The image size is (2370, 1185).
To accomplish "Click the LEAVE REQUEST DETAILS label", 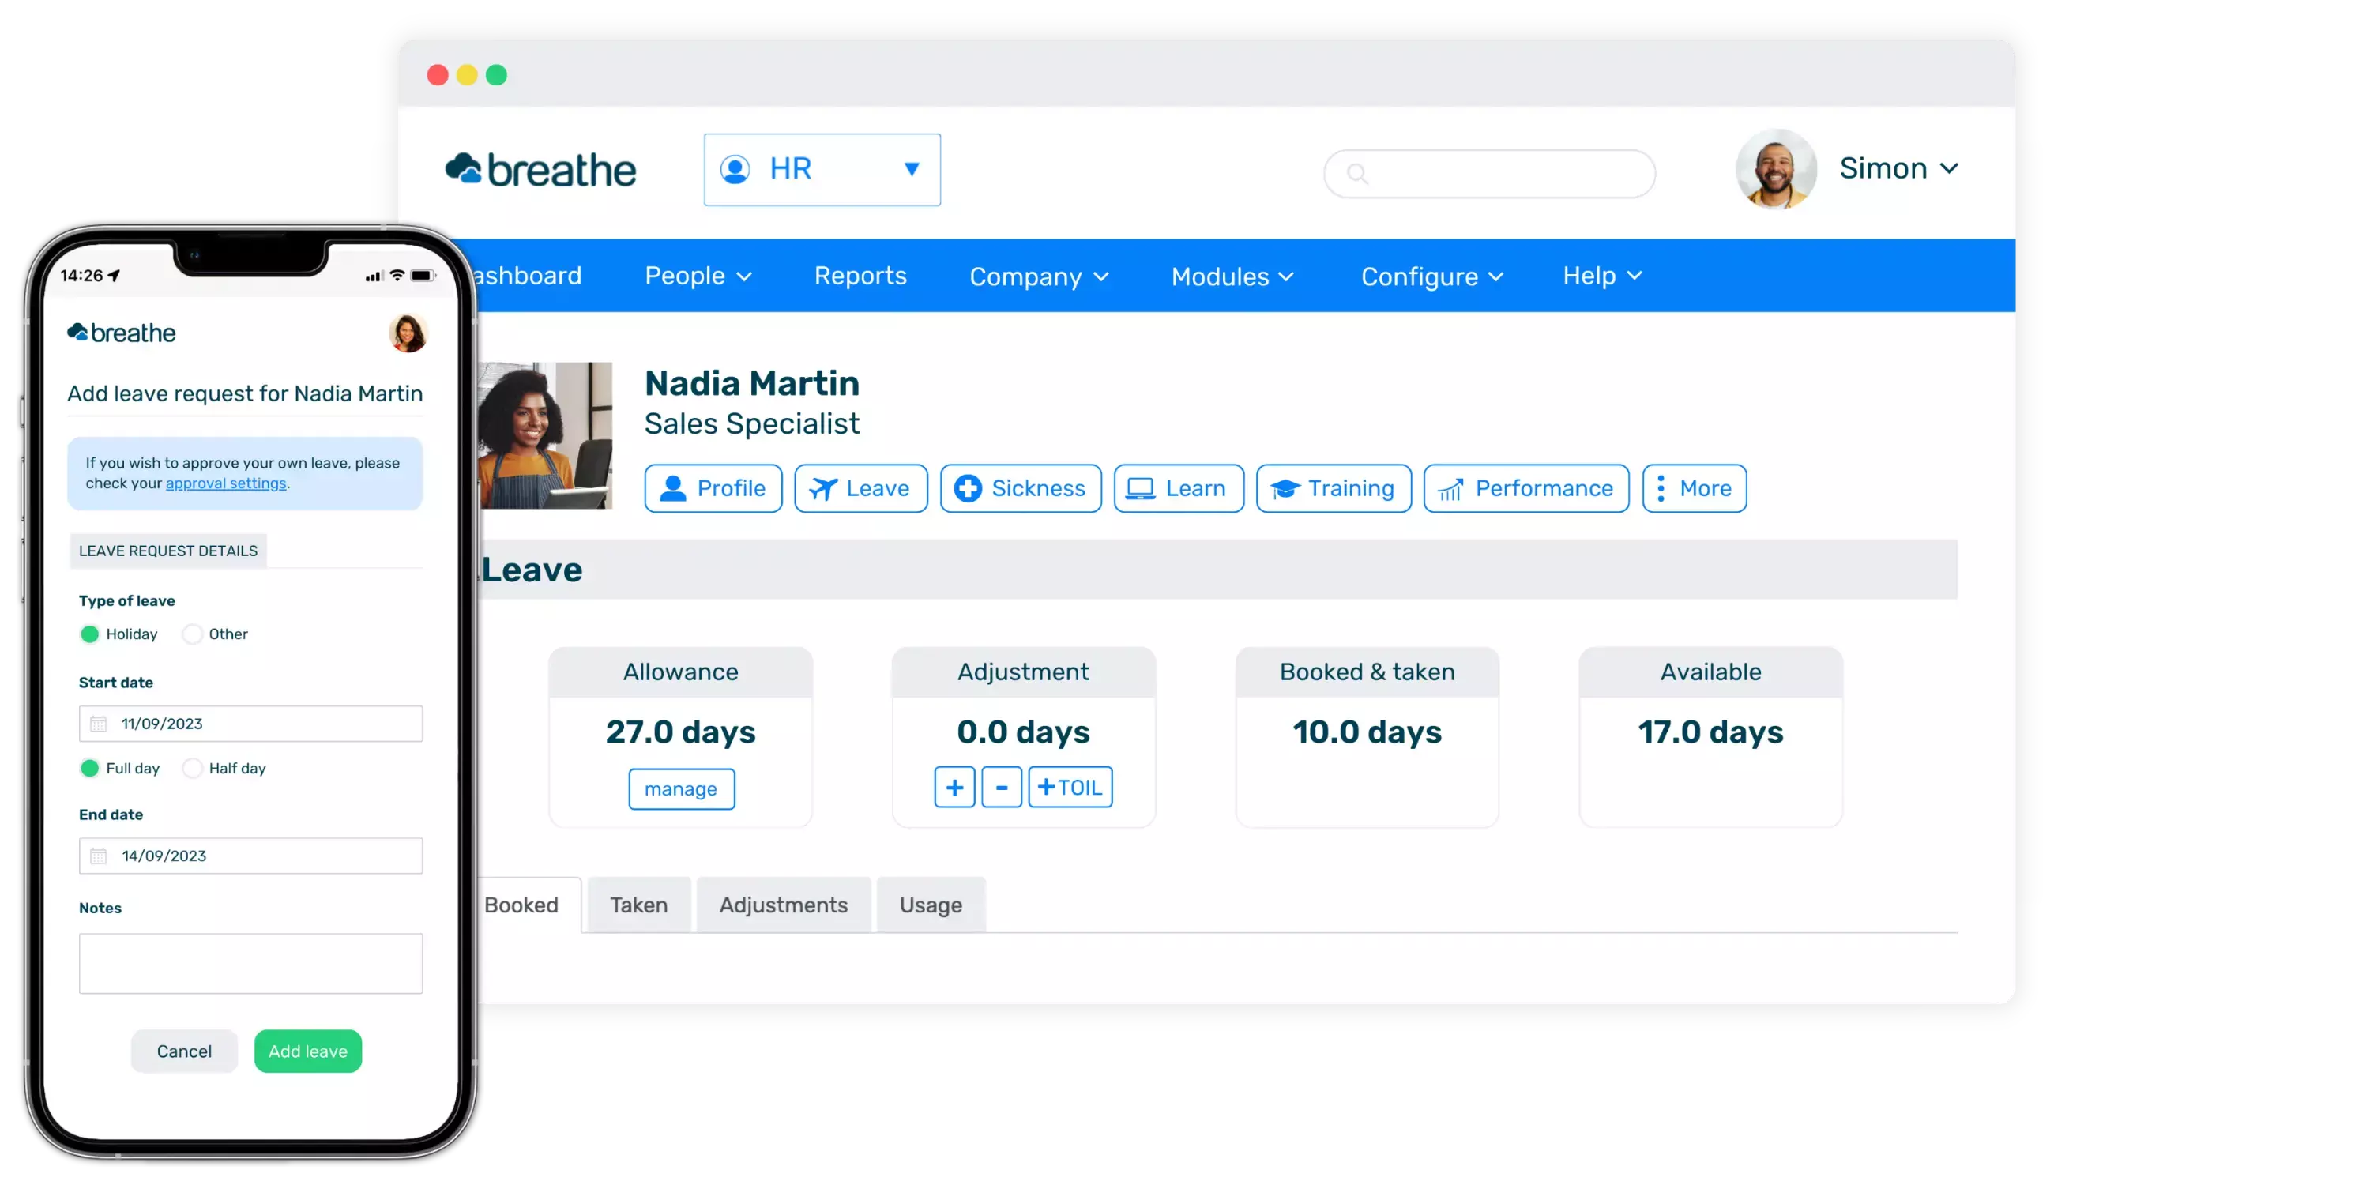I will coord(168,551).
